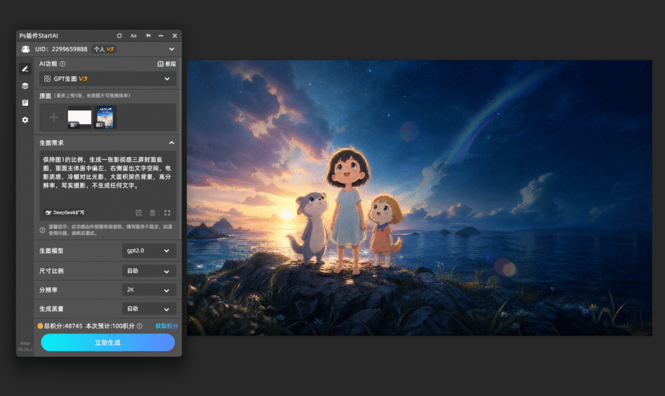Open the Aa font size setting
The width and height of the screenshot is (665, 396).
[133, 36]
